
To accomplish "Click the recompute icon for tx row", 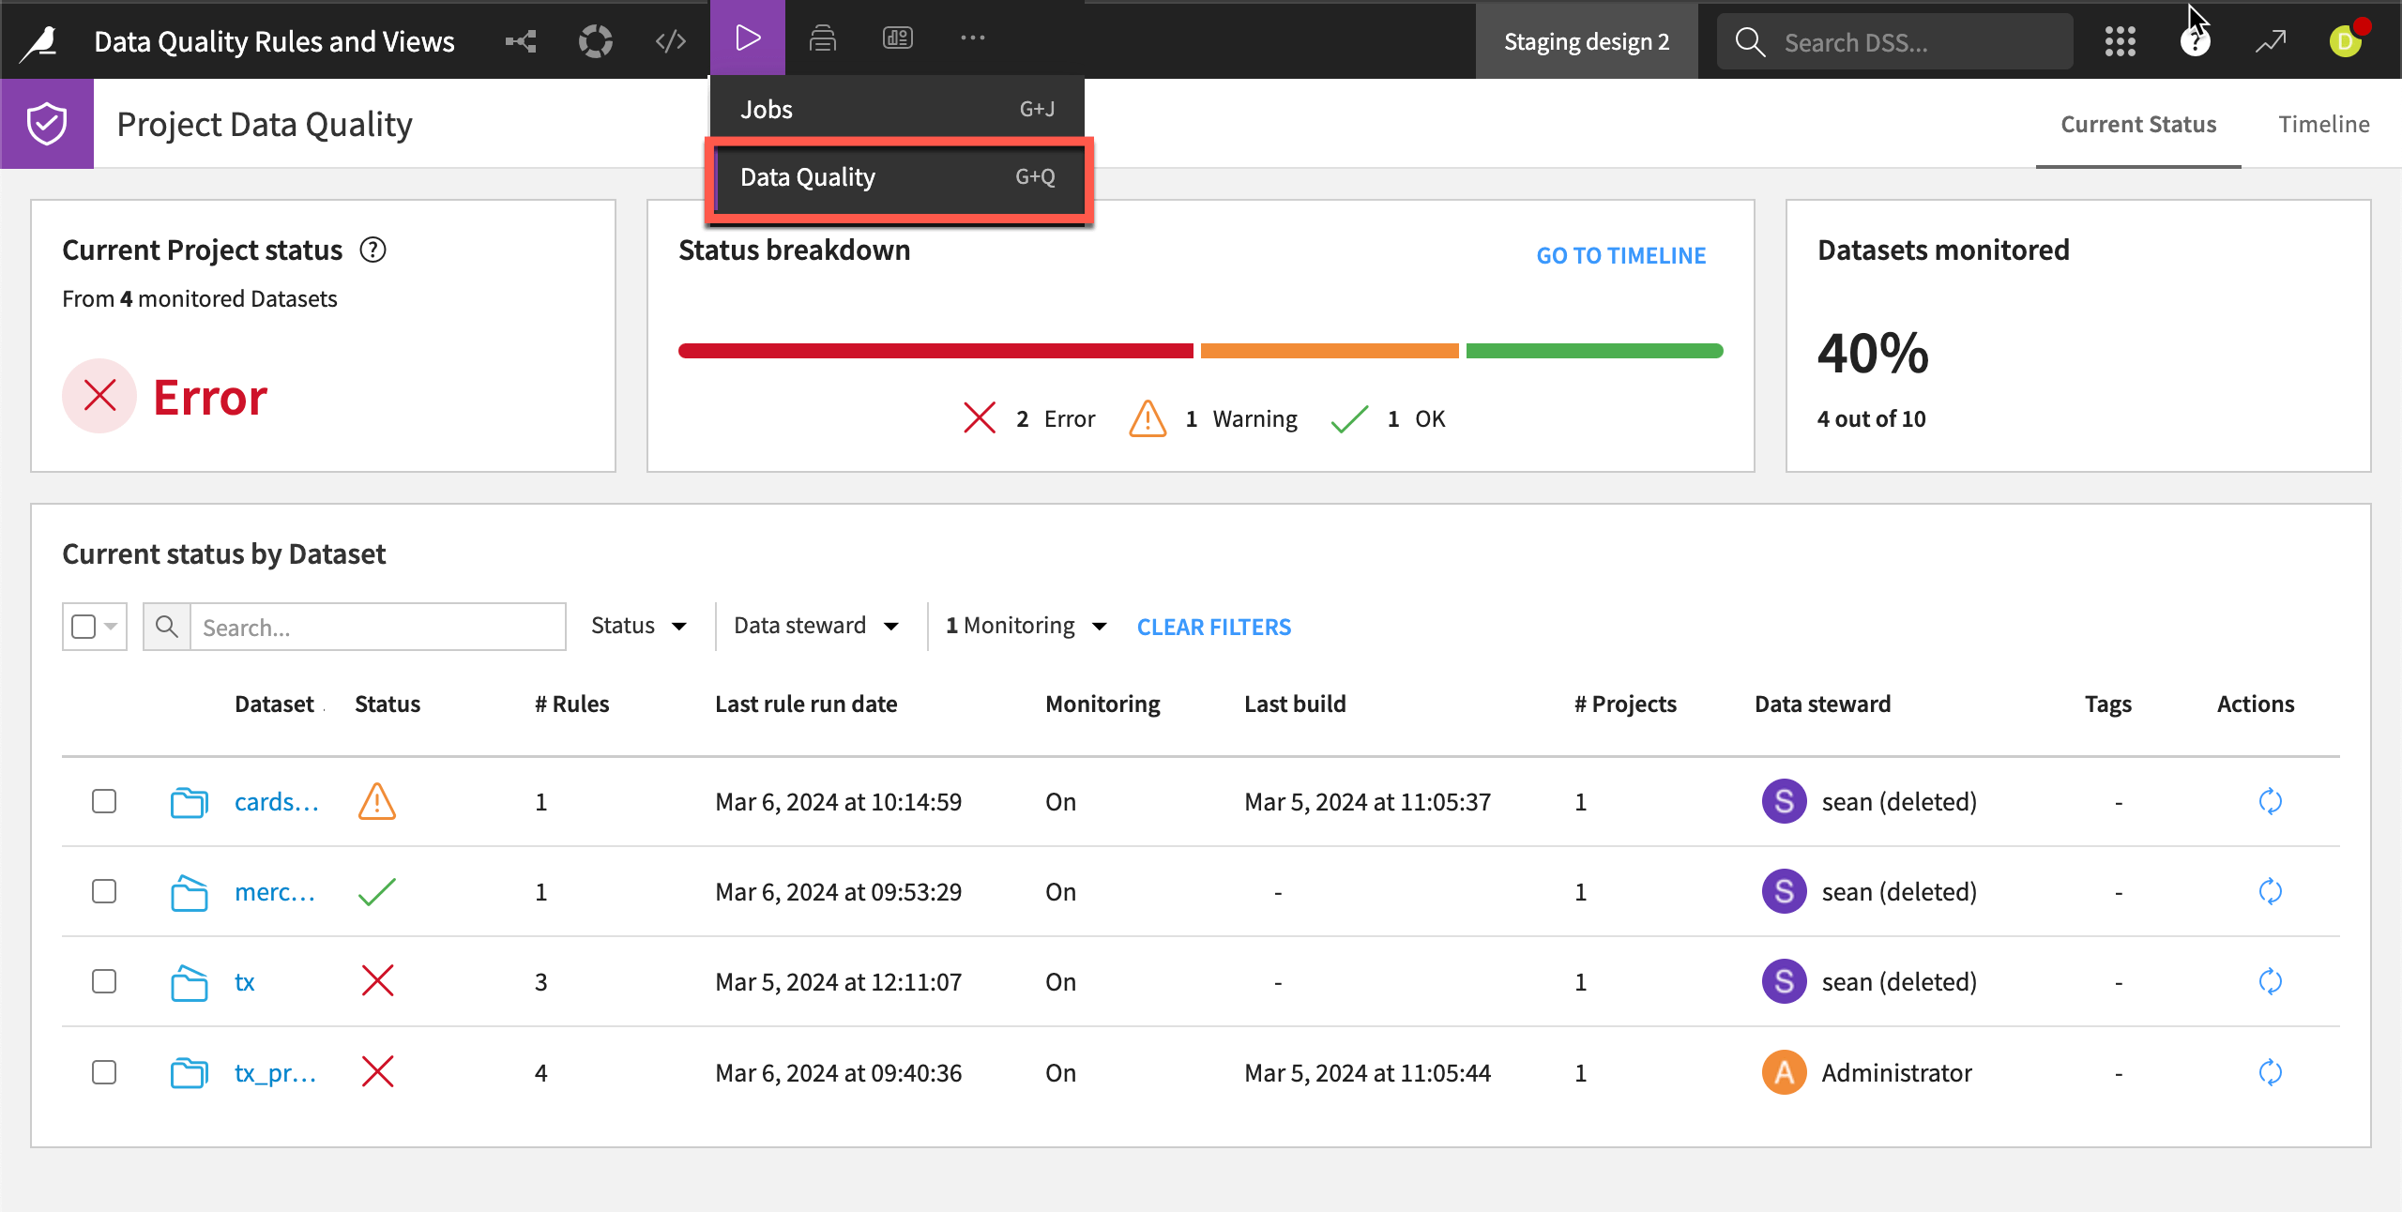I will 2270,982.
